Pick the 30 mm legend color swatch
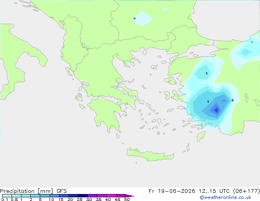The height and width of the screenshot is (201, 260). pos(92,196)
